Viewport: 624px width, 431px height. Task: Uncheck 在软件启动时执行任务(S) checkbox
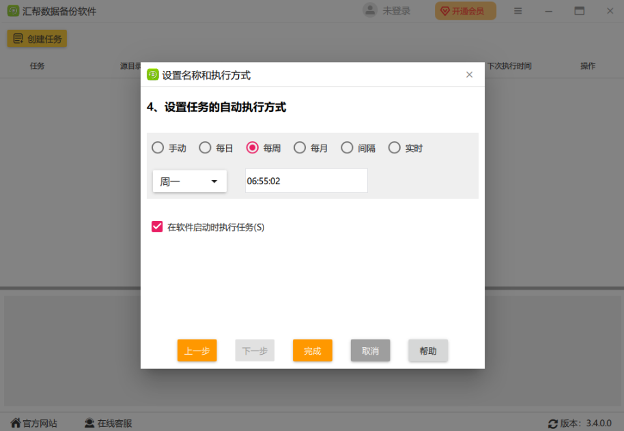[157, 226]
